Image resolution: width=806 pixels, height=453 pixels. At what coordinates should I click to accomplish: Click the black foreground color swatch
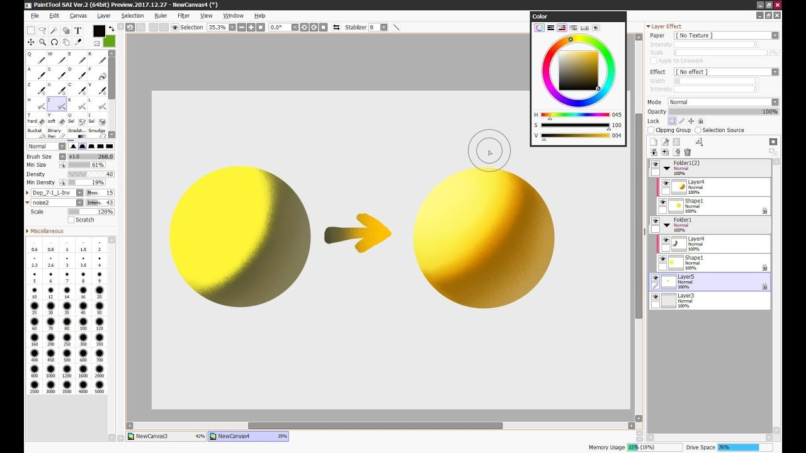(x=99, y=31)
